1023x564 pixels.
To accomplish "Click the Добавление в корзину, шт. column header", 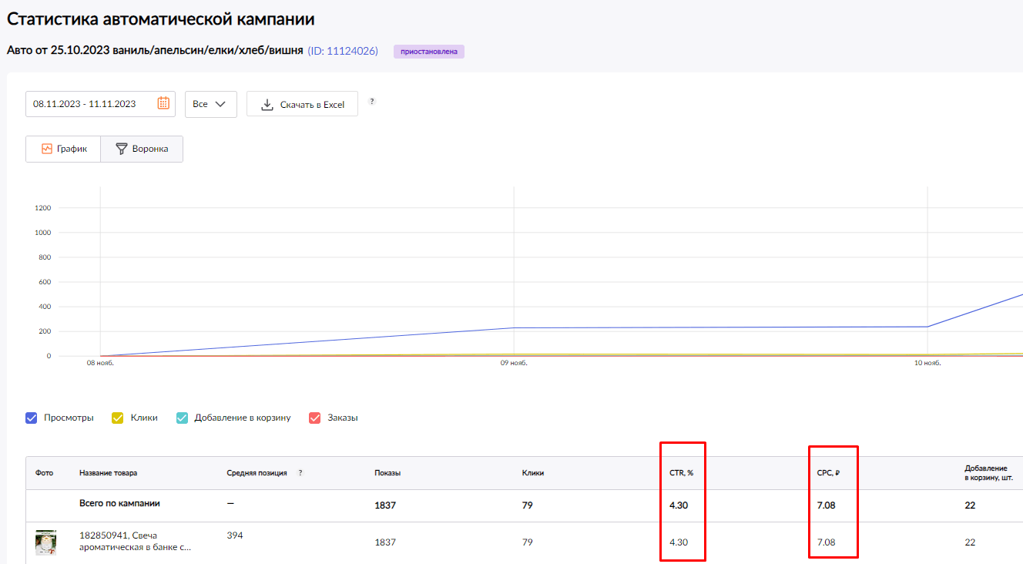I will (989, 473).
